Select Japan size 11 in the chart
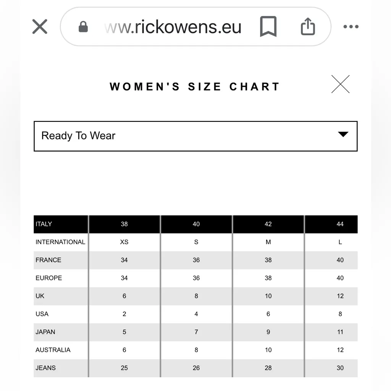391x391 pixels. (340, 332)
